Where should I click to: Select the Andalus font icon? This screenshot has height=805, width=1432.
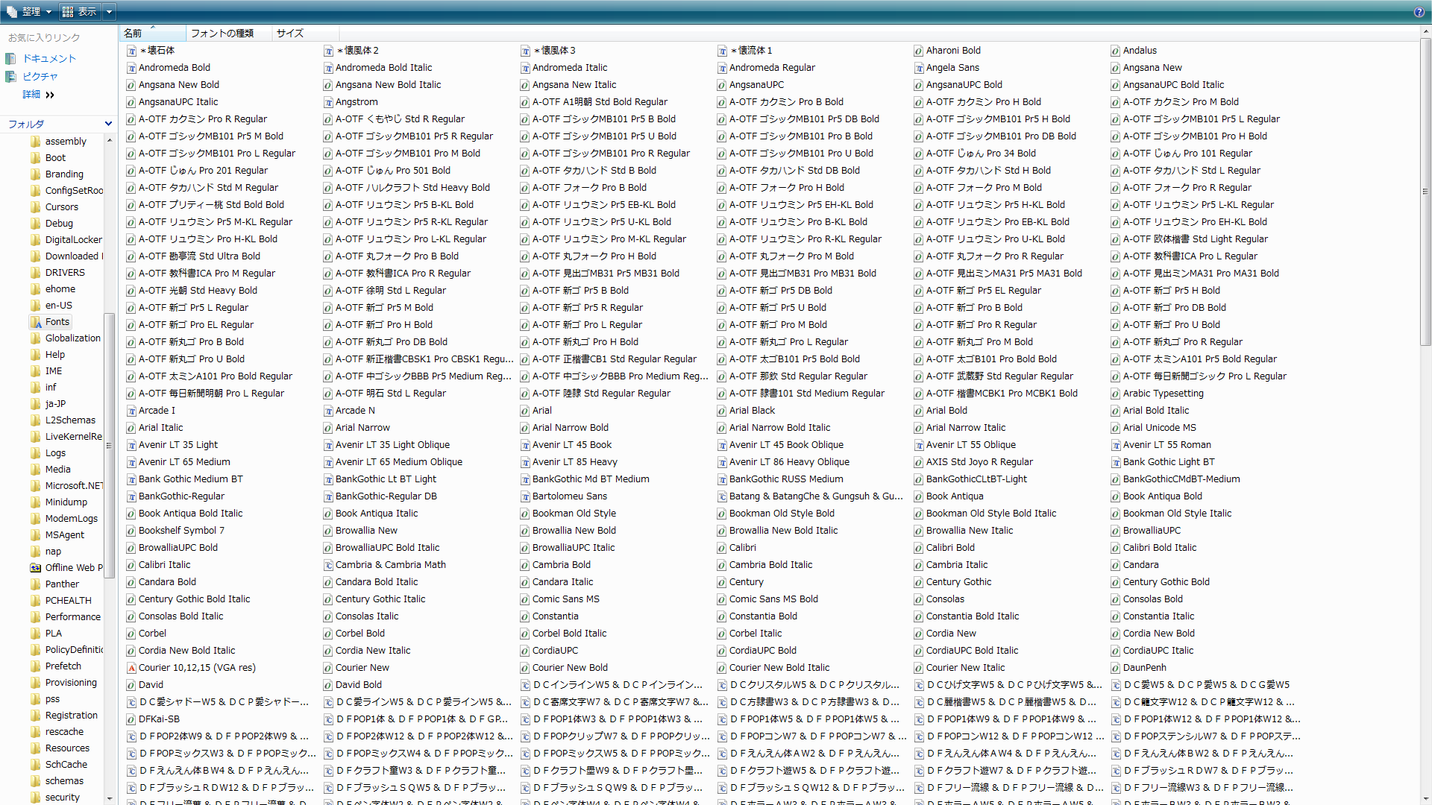pos(1116,51)
